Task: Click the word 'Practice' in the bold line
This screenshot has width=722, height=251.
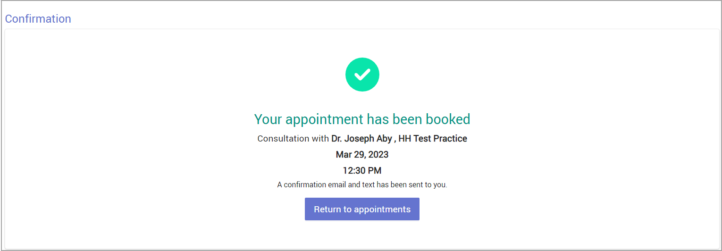Action: 451,139
